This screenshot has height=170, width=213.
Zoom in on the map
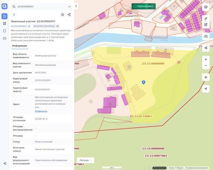[206, 59]
